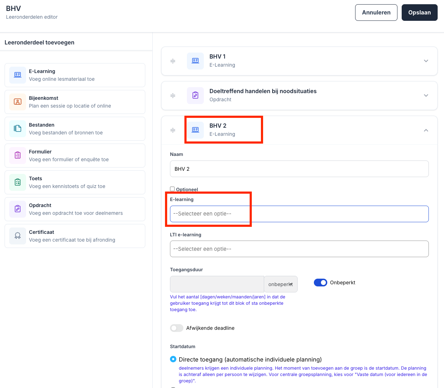The image size is (444, 388).
Task: Check the Optioneel checkbox
Action: tap(172, 189)
